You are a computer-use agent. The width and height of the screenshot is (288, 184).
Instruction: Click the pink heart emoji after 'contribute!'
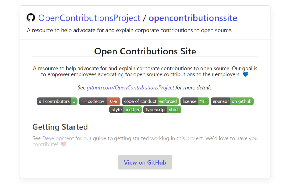pos(63,144)
